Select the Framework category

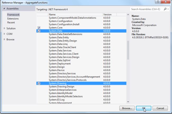click(13, 15)
